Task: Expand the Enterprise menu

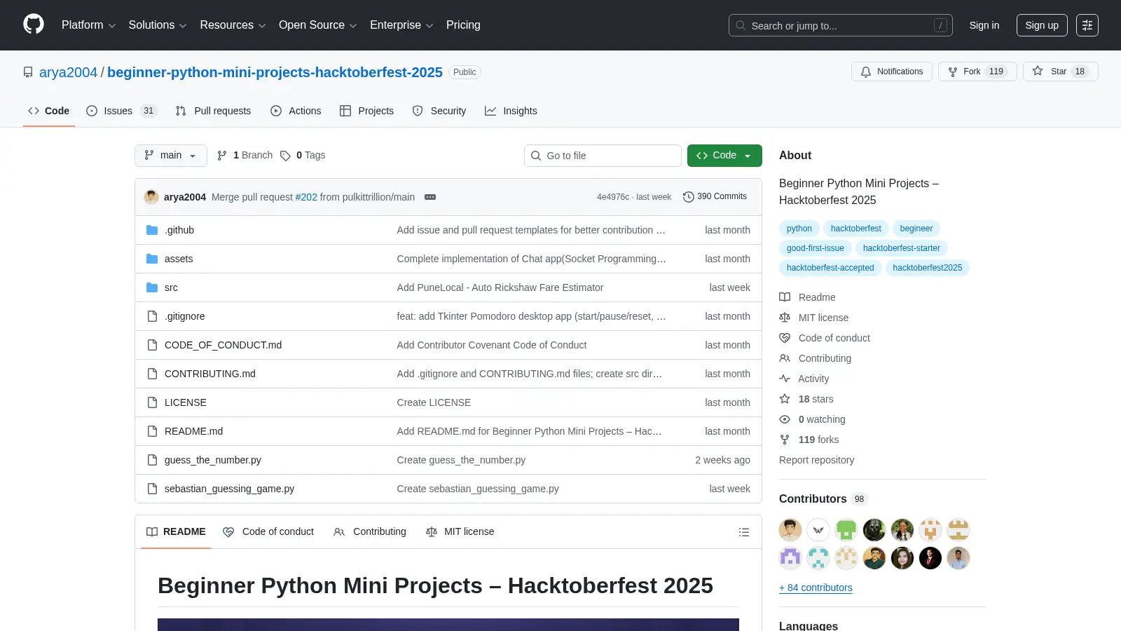Action: pos(401,25)
